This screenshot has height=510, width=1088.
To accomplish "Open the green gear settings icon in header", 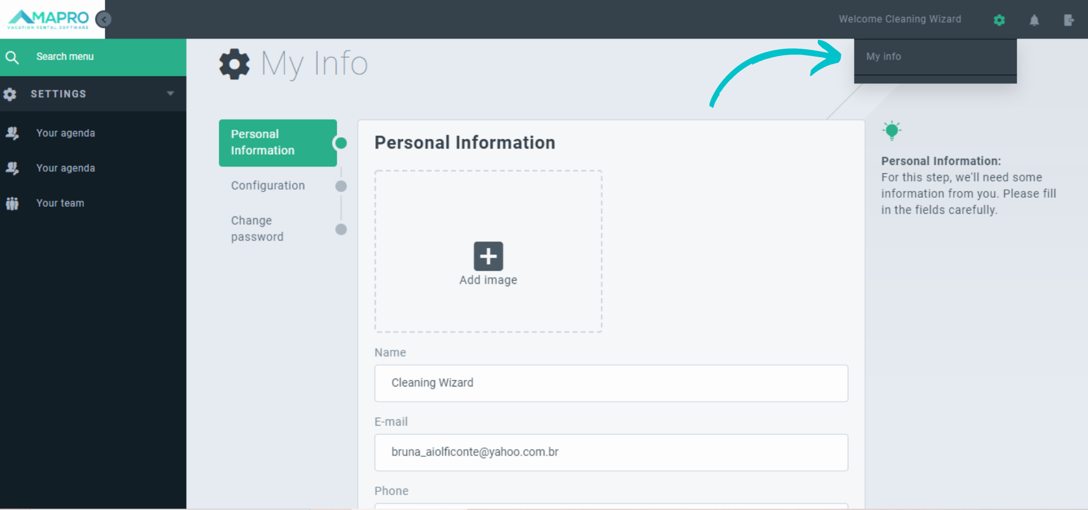I will point(999,20).
